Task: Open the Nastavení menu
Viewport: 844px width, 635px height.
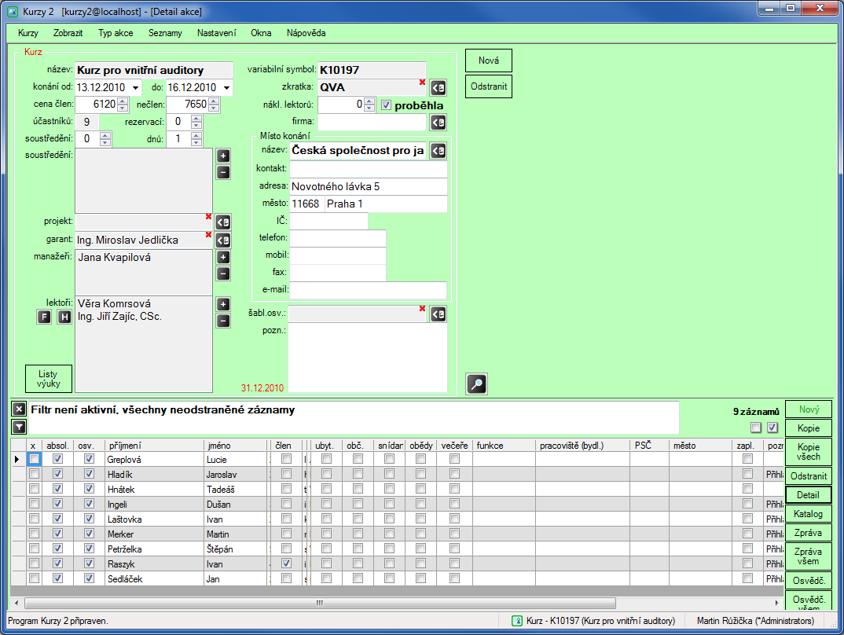Action: [216, 33]
